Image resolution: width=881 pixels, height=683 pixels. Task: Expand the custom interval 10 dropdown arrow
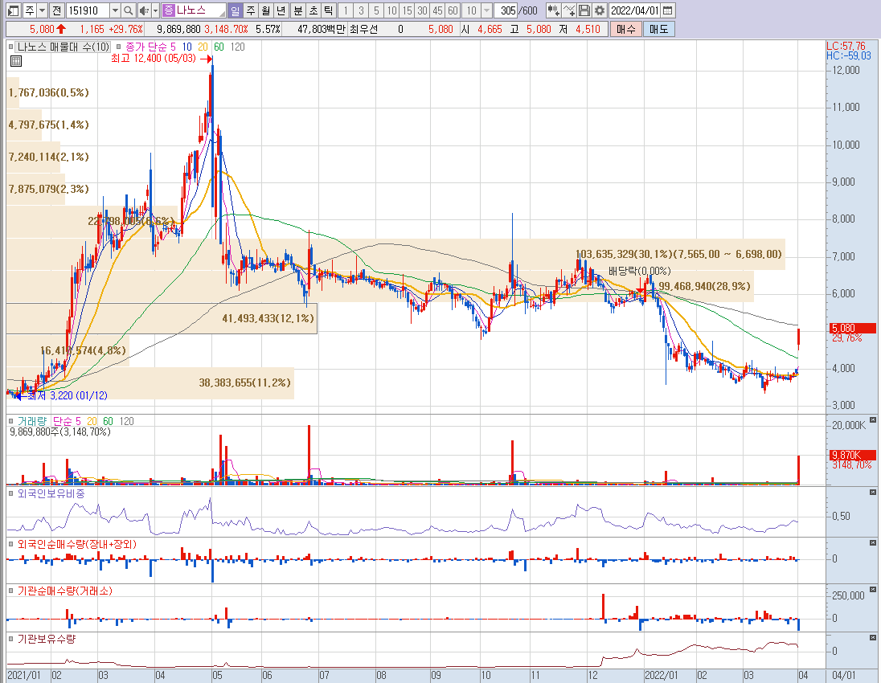(486, 10)
